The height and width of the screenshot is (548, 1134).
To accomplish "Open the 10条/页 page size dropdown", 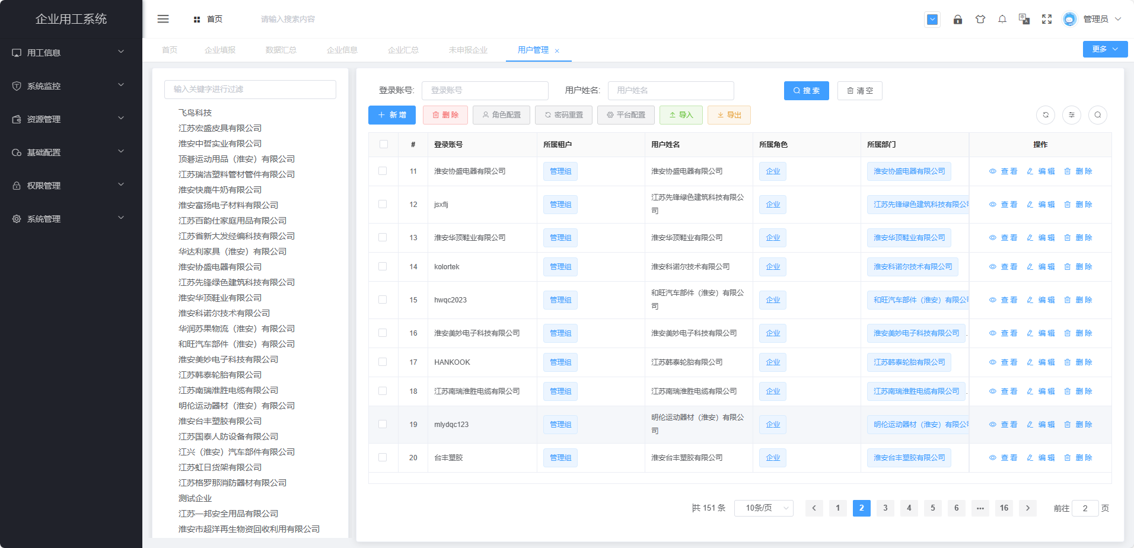I will point(763,508).
